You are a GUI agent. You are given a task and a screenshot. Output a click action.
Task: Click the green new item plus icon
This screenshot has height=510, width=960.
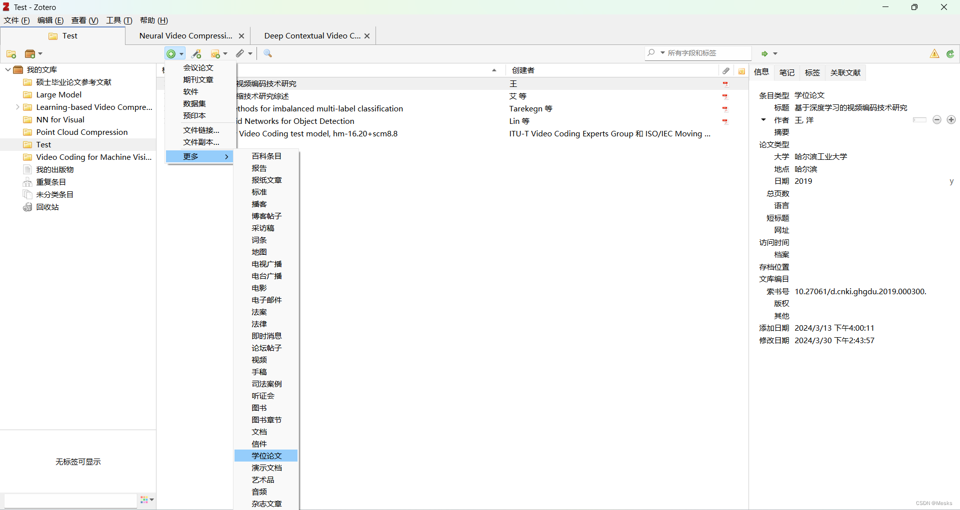(x=171, y=54)
